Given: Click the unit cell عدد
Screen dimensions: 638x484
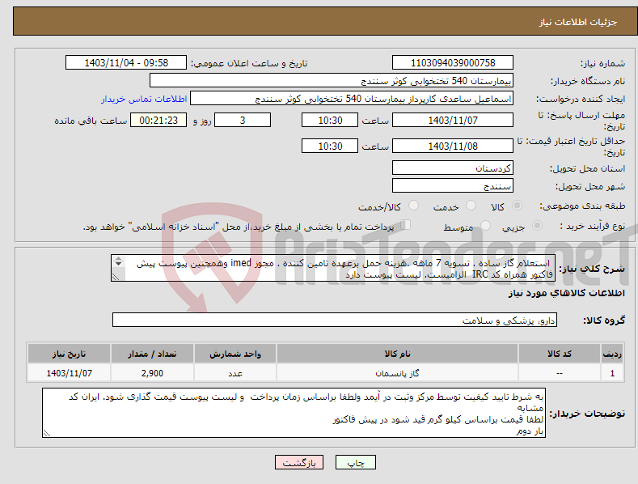Looking at the screenshot, I should click(235, 373).
